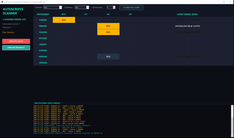The height and width of the screenshot is (138, 234).
Task: Click the GBPUSD Bullish OB signal detail
Action: (x=188, y=26)
